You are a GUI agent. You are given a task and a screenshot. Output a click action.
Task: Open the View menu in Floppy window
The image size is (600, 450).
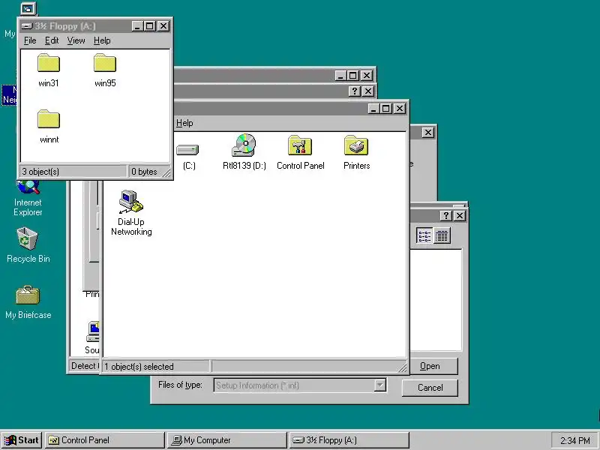[76, 40]
